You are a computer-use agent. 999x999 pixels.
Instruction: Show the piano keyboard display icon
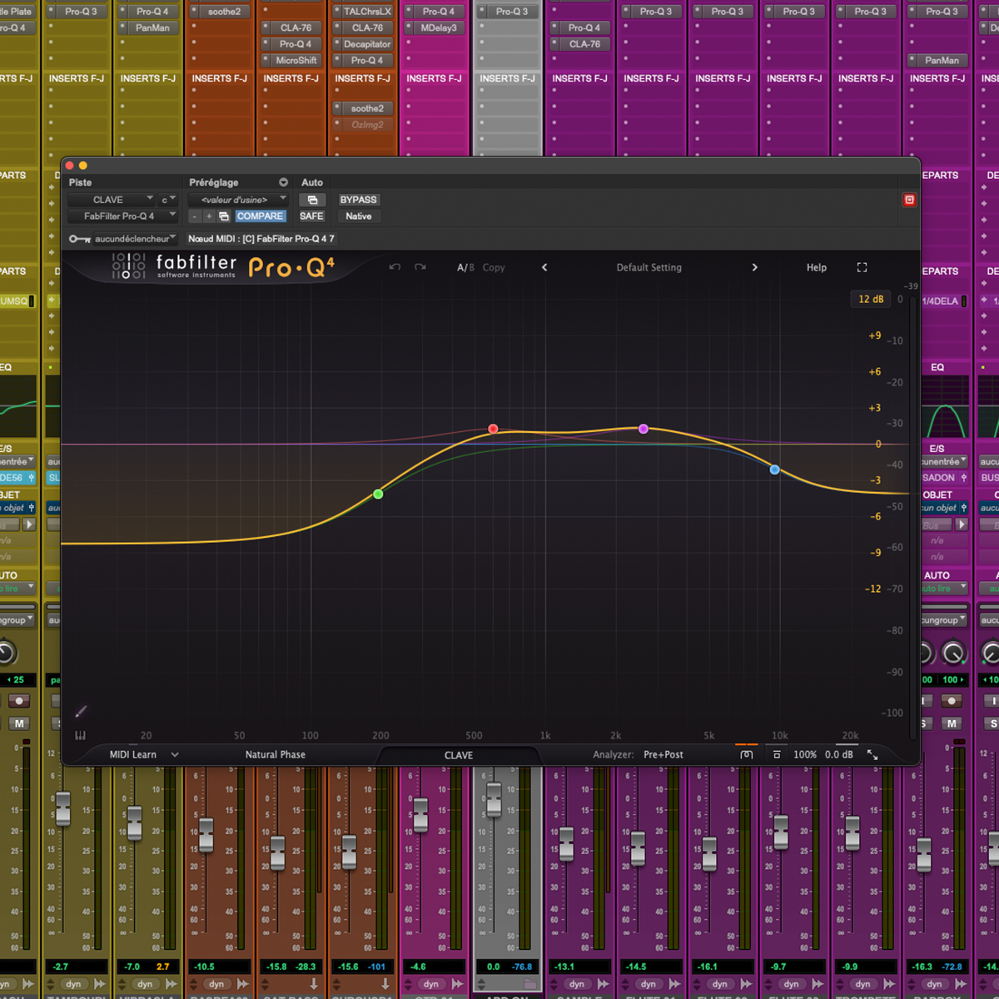(81, 735)
